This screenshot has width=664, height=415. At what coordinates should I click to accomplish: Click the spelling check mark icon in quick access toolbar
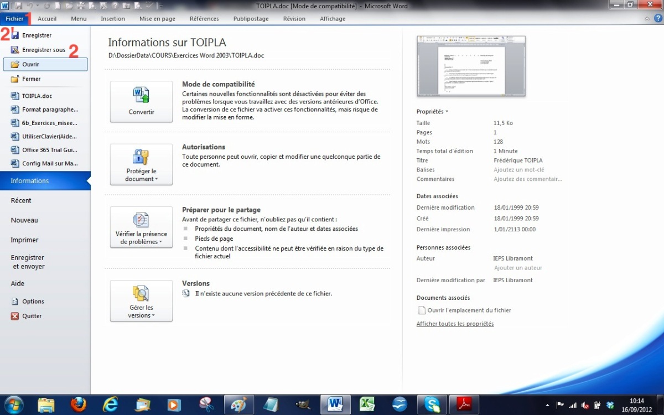(x=149, y=6)
